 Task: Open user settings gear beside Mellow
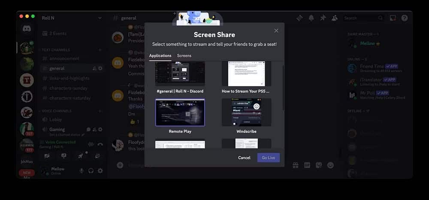(100, 171)
